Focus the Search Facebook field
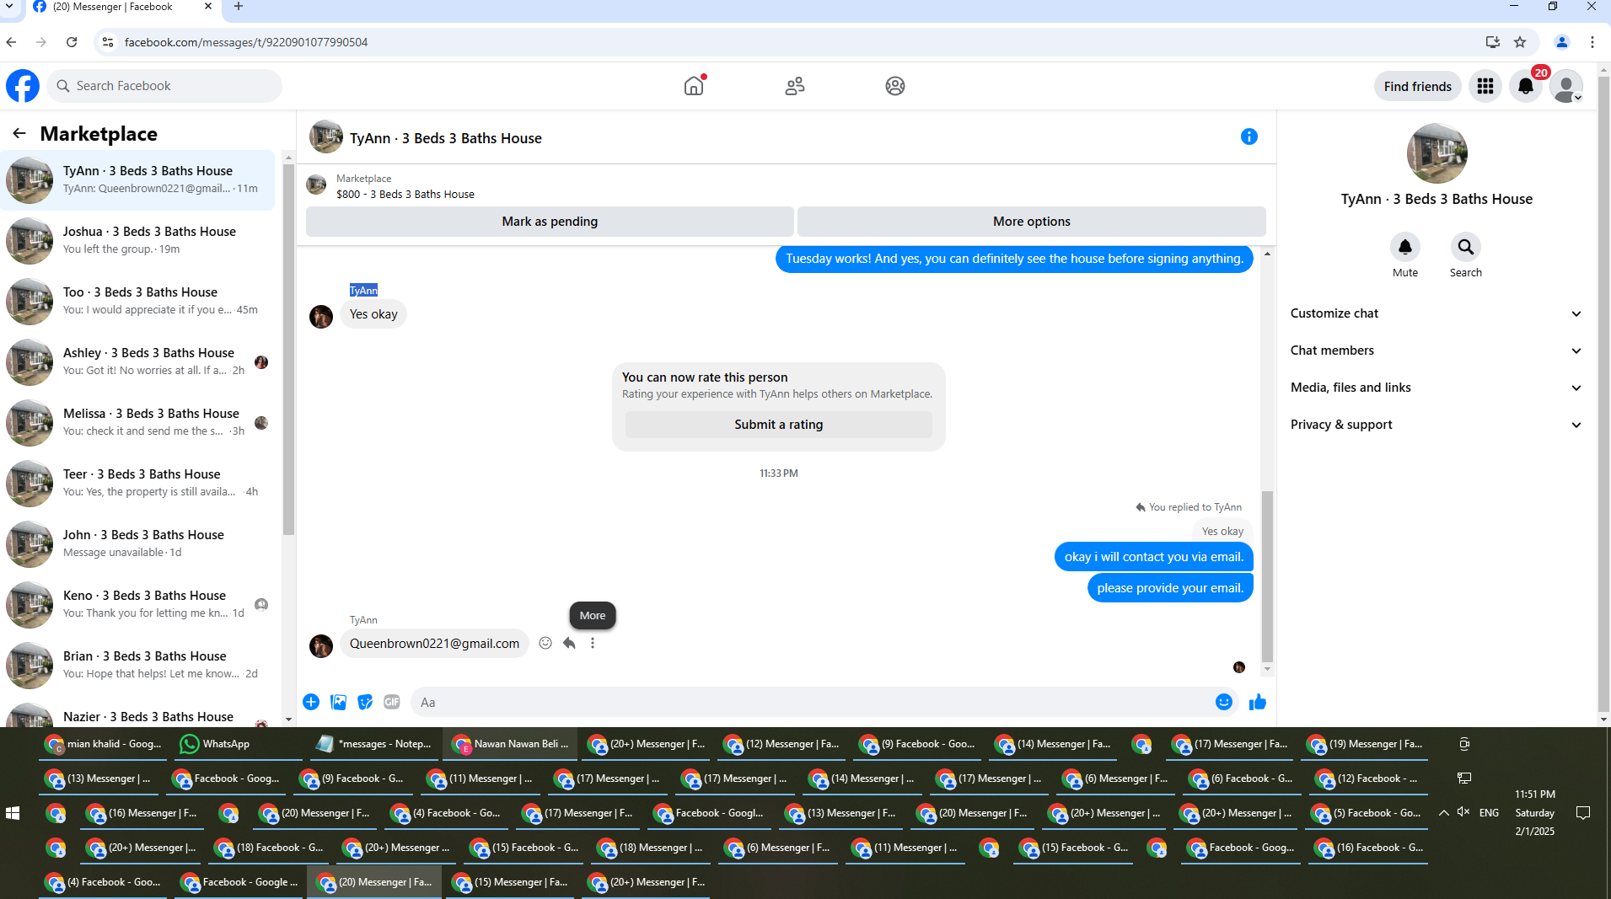 pyautogui.click(x=164, y=86)
